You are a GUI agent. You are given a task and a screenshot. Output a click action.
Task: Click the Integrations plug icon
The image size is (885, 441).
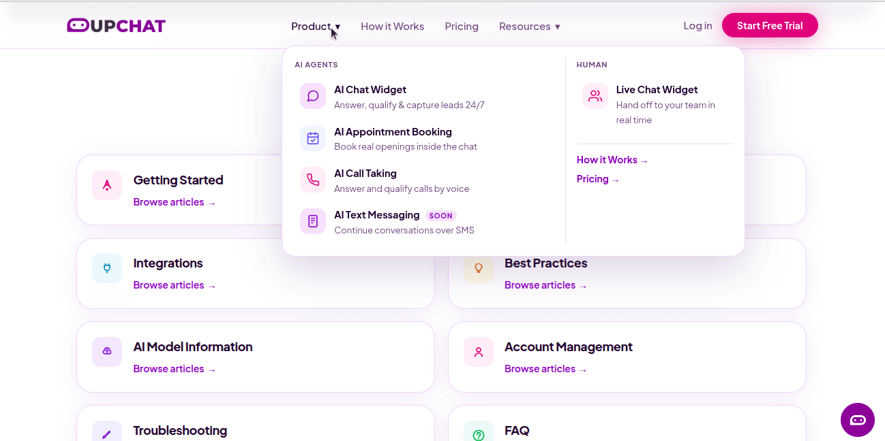point(107,268)
